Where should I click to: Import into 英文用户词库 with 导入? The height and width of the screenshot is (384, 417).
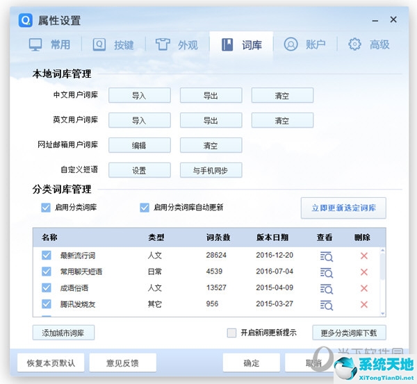(140, 120)
